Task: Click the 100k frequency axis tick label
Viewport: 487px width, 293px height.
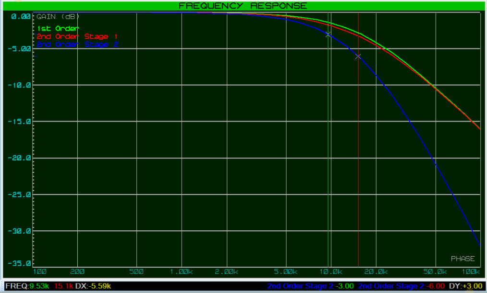Action: click(472, 272)
